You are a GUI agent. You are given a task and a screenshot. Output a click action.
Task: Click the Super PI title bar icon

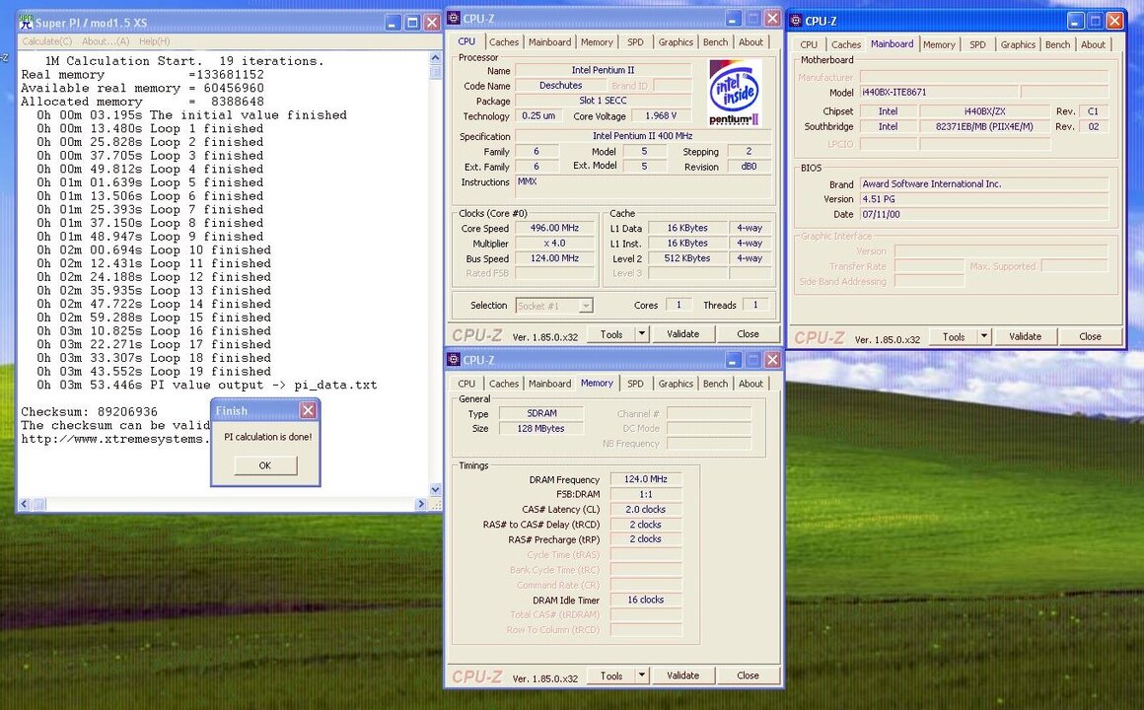point(27,23)
